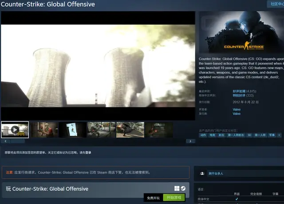The width and height of the screenshot is (284, 204).
Task: Click the Steam platform icon
Action: pyautogui.click(x=183, y=188)
